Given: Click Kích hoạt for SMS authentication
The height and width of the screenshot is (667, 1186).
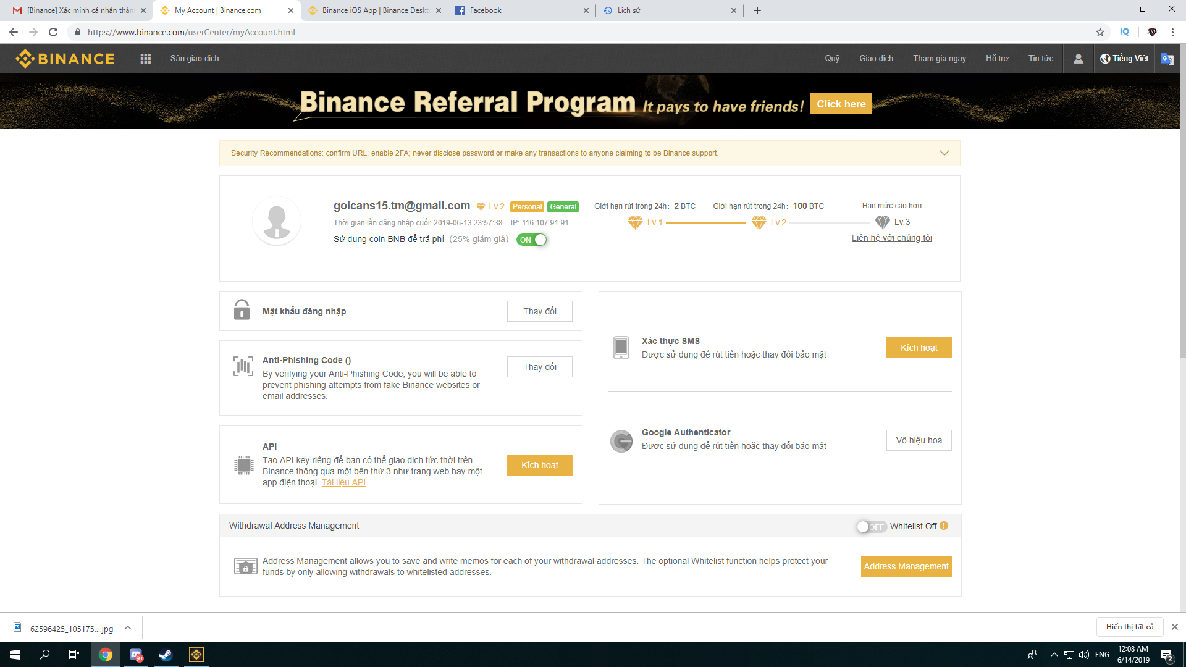Looking at the screenshot, I should (x=919, y=348).
